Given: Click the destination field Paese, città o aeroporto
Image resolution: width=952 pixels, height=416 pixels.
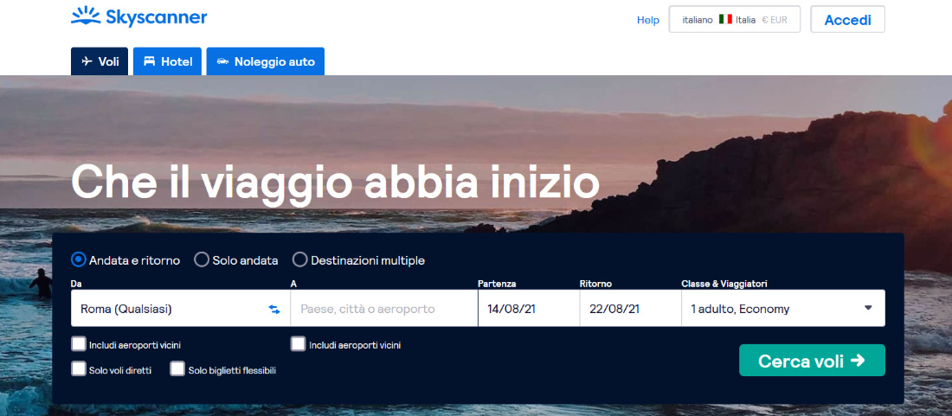Looking at the screenshot, I should (x=384, y=309).
